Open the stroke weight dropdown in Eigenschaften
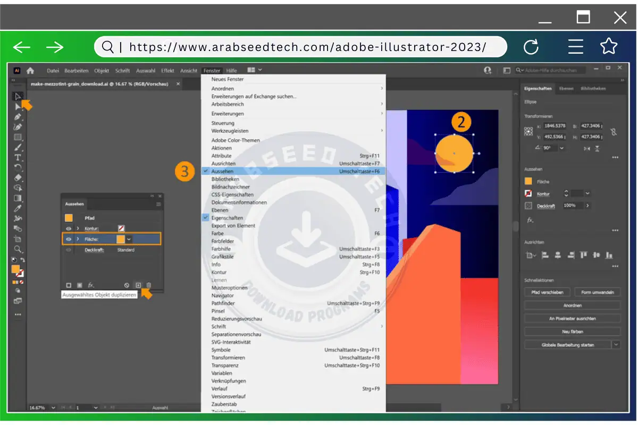Image resolution: width=638 pixels, height=425 pixels. point(587,193)
